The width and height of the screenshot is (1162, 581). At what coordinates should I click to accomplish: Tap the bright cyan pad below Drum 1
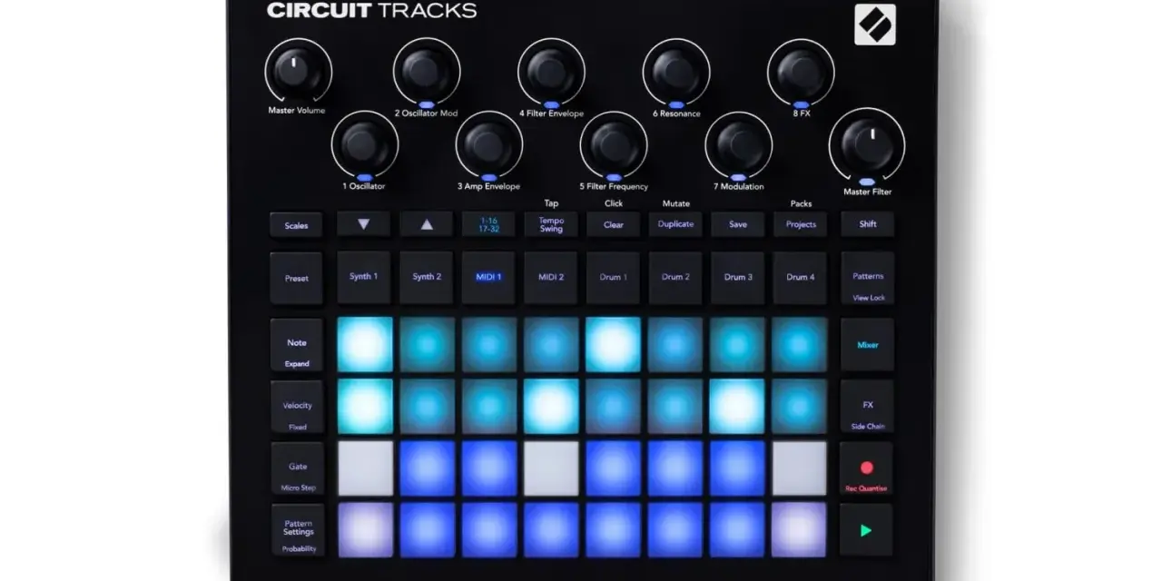click(613, 345)
